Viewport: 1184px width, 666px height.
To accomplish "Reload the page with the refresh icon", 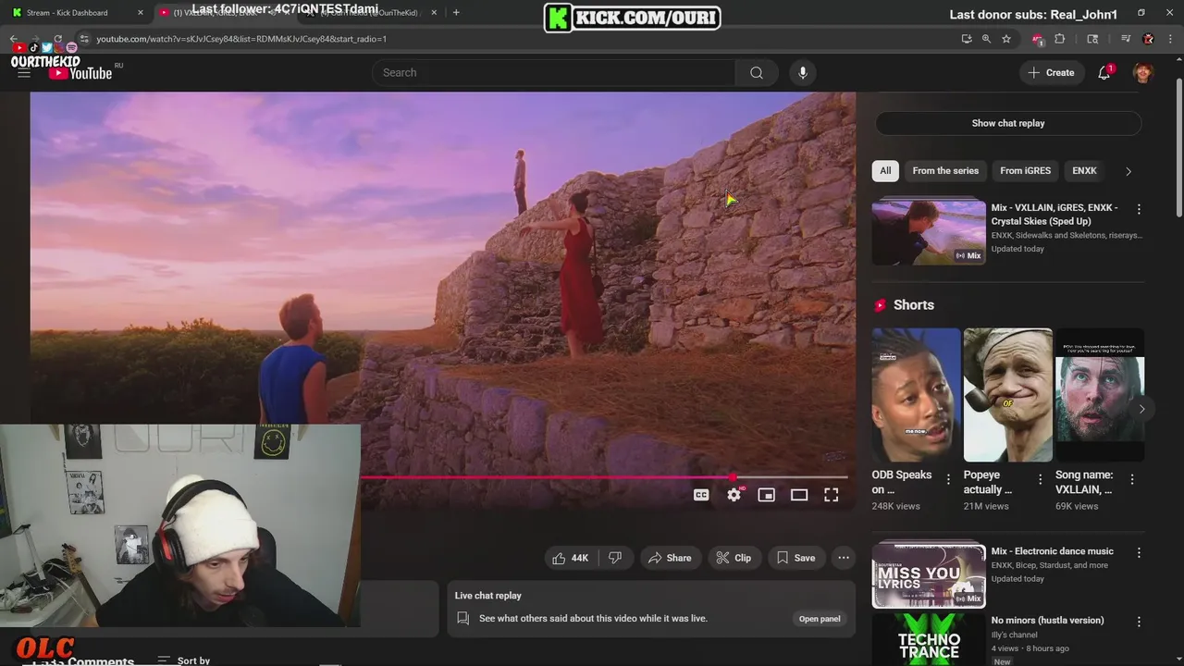I will (57, 39).
